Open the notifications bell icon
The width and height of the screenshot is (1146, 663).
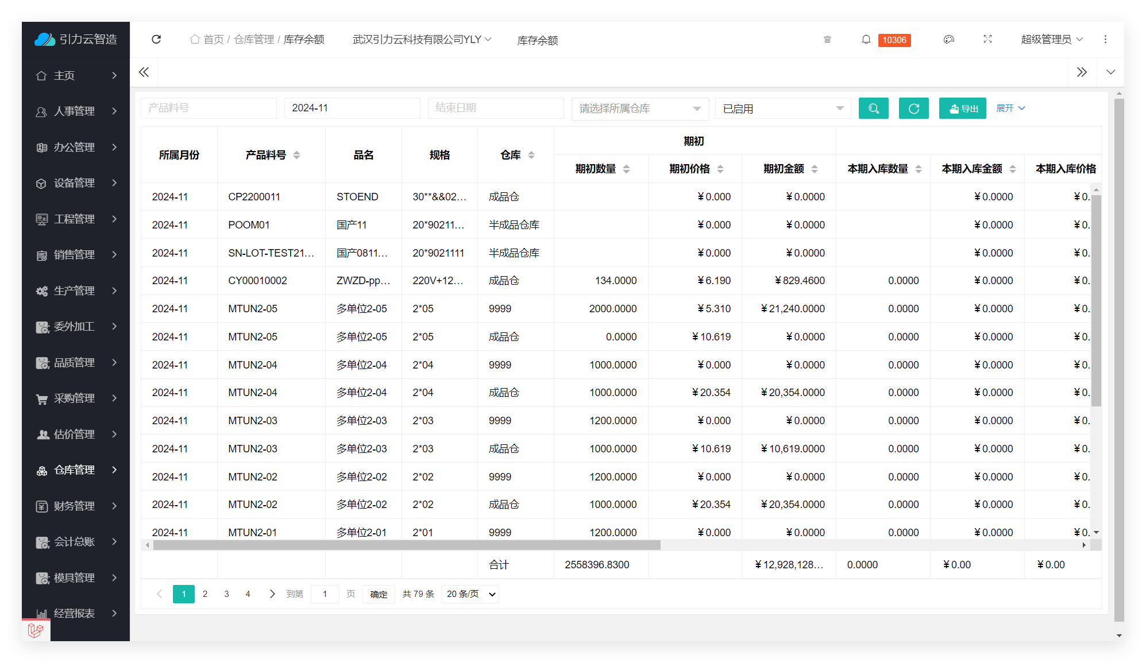866,39
